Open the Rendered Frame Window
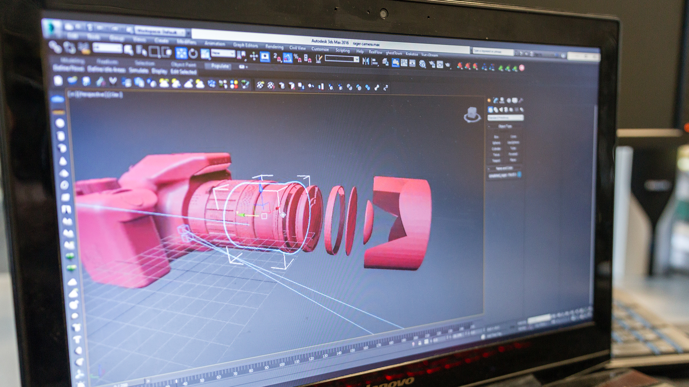Viewport: 689px width, 387px height. pyautogui.click(x=440, y=65)
